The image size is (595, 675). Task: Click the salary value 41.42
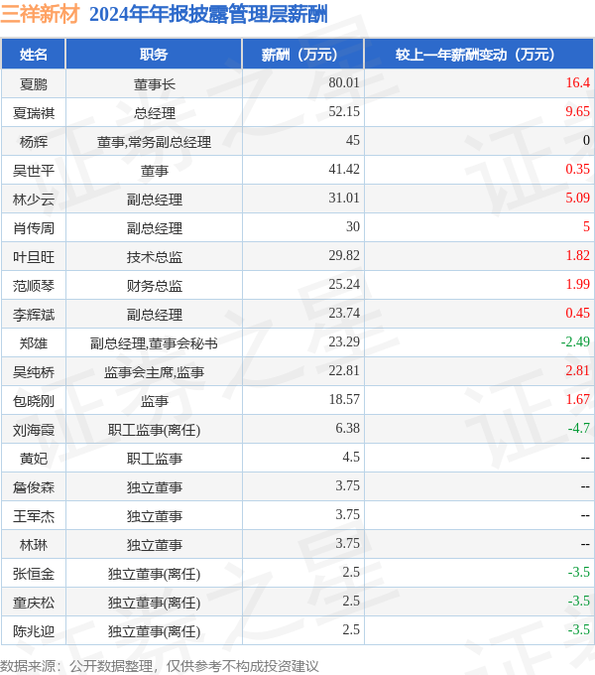click(344, 169)
